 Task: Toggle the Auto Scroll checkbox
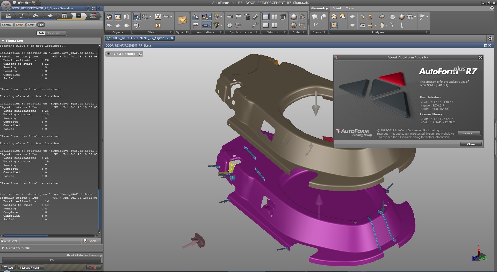click(x=2, y=241)
